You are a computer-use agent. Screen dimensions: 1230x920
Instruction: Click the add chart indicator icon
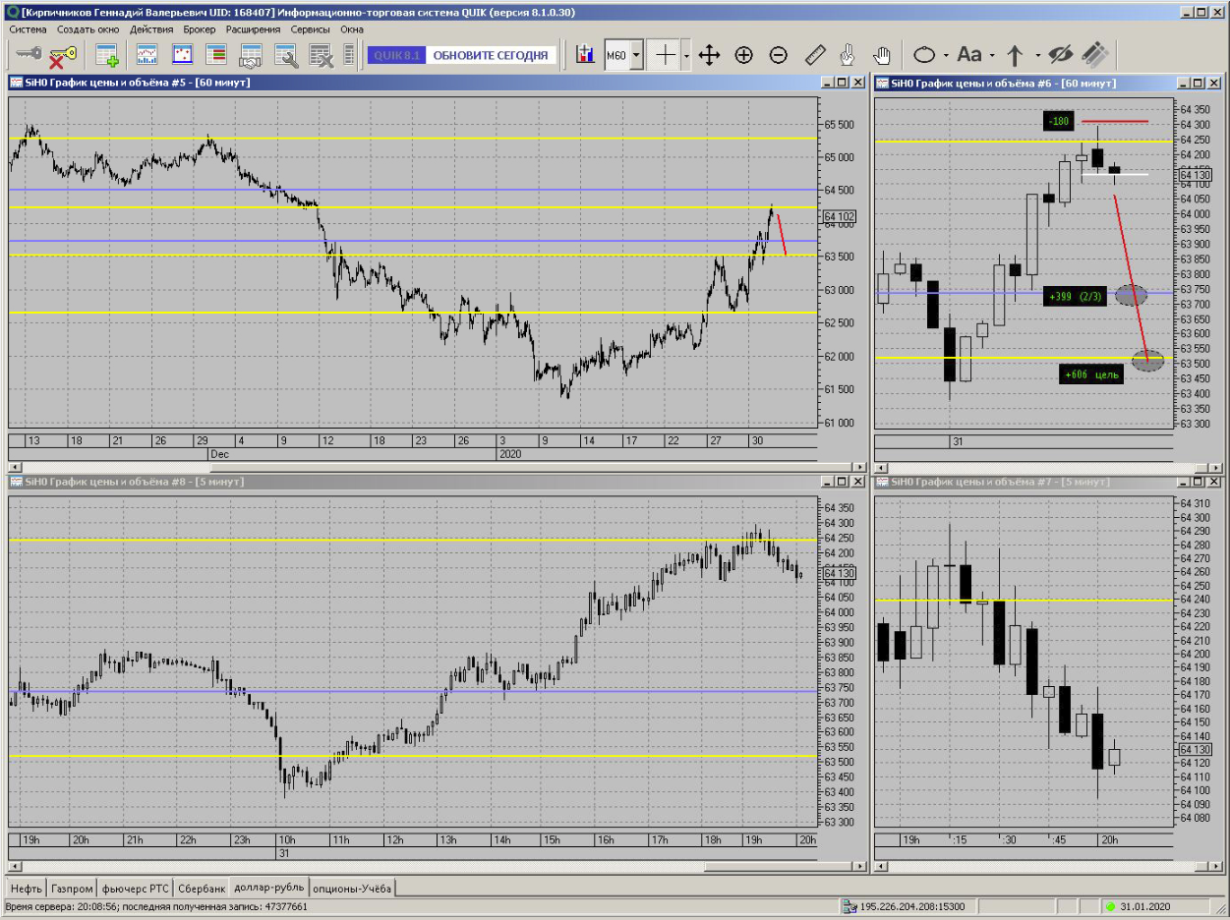pyautogui.click(x=585, y=55)
